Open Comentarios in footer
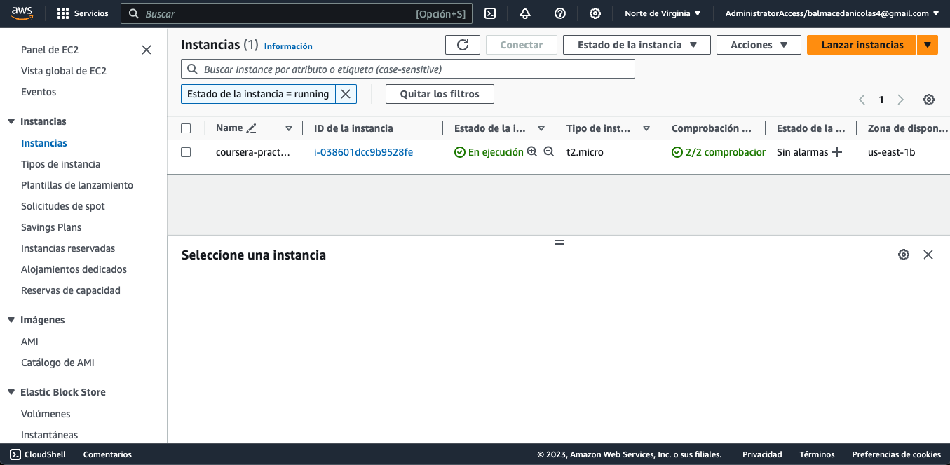 pyautogui.click(x=107, y=454)
